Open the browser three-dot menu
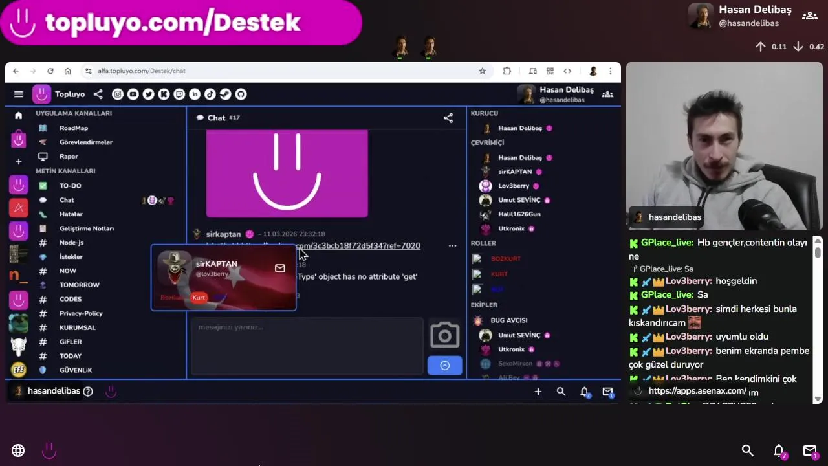Viewport: 828px width, 466px height. coord(610,71)
